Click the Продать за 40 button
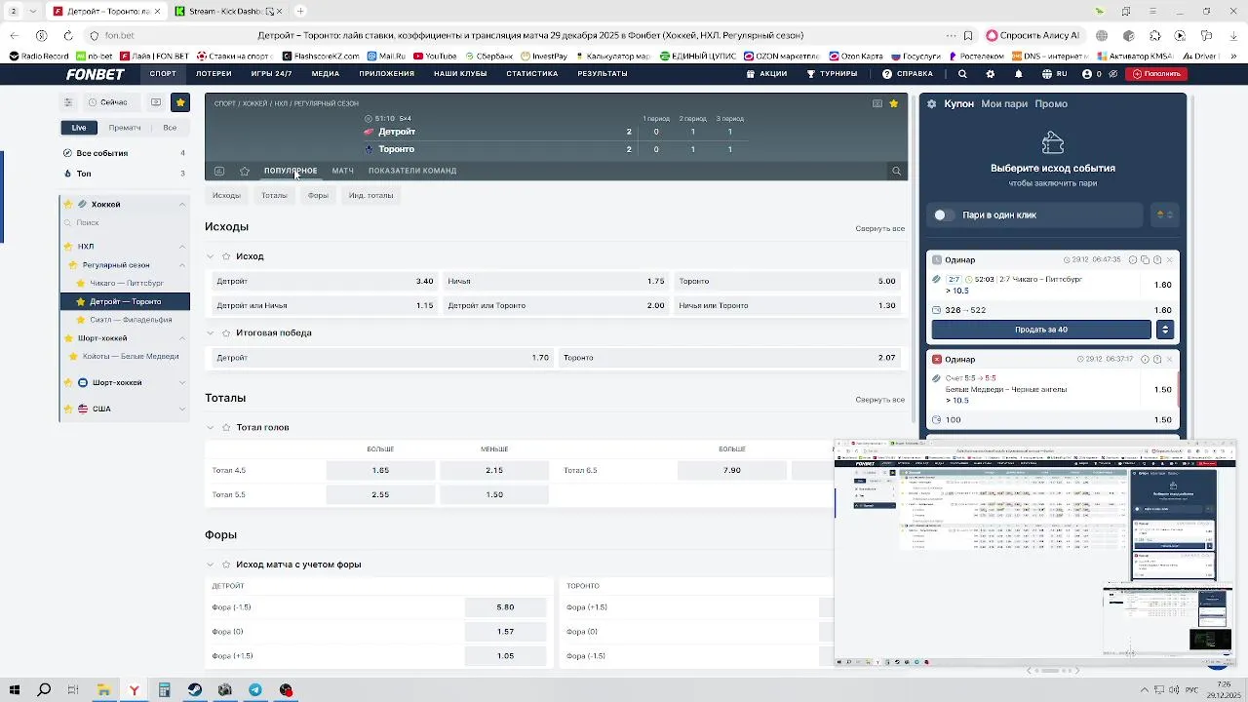The width and height of the screenshot is (1248, 702). click(1041, 330)
